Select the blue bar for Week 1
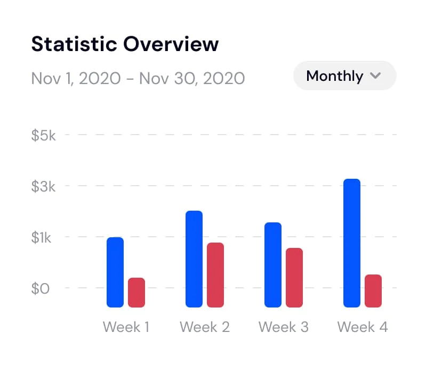Viewport: 434px width, 366px height. click(x=115, y=271)
